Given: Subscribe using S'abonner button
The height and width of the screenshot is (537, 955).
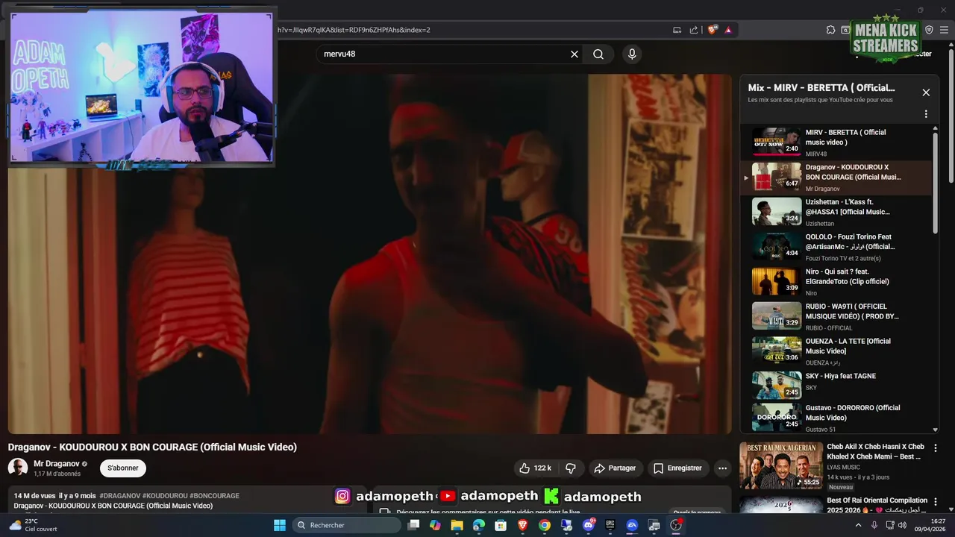Looking at the screenshot, I should click(123, 468).
